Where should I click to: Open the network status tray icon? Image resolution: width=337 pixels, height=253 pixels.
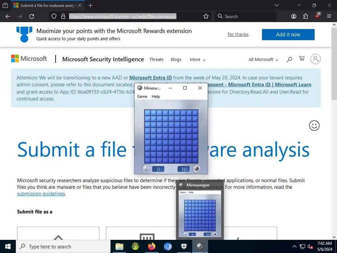coord(302,246)
